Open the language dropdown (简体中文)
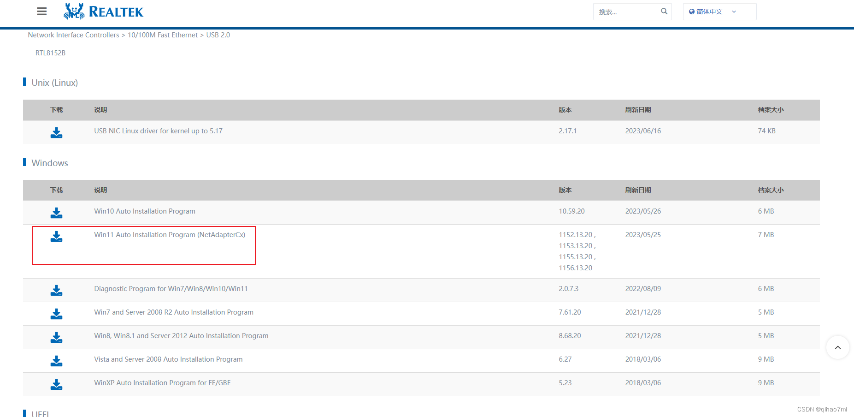This screenshot has width=854, height=417. (x=719, y=12)
